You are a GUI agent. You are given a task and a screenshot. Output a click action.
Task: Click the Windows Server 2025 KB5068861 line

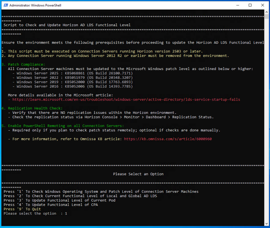[72, 73]
